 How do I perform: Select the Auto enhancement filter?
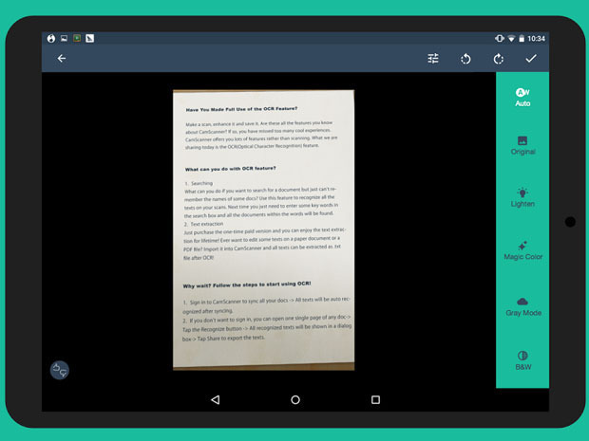[x=522, y=98]
